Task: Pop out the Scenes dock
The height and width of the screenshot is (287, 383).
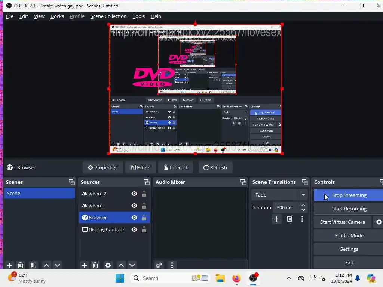Action: (x=71, y=182)
